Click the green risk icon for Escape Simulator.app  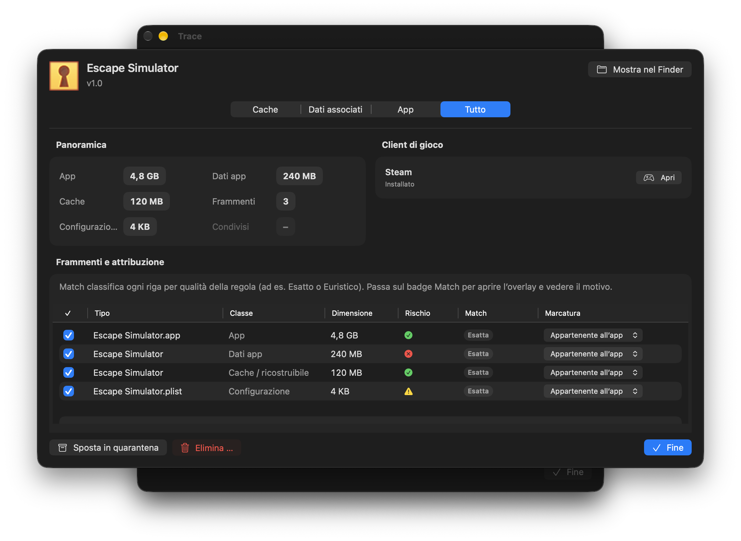click(x=408, y=335)
